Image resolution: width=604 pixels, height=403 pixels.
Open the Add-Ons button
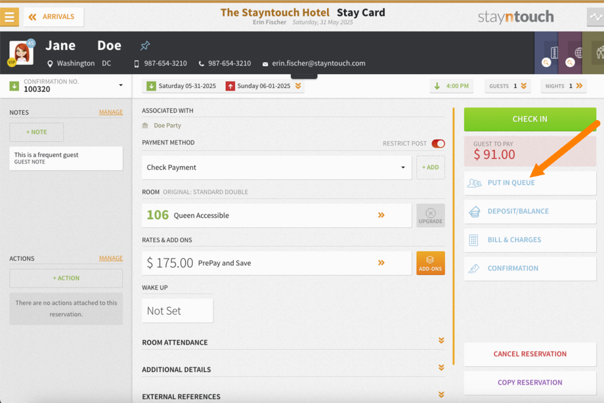click(430, 263)
